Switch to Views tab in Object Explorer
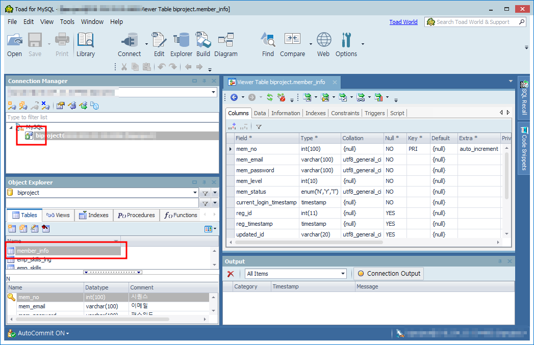This screenshot has height=345, width=534. pyautogui.click(x=58, y=216)
